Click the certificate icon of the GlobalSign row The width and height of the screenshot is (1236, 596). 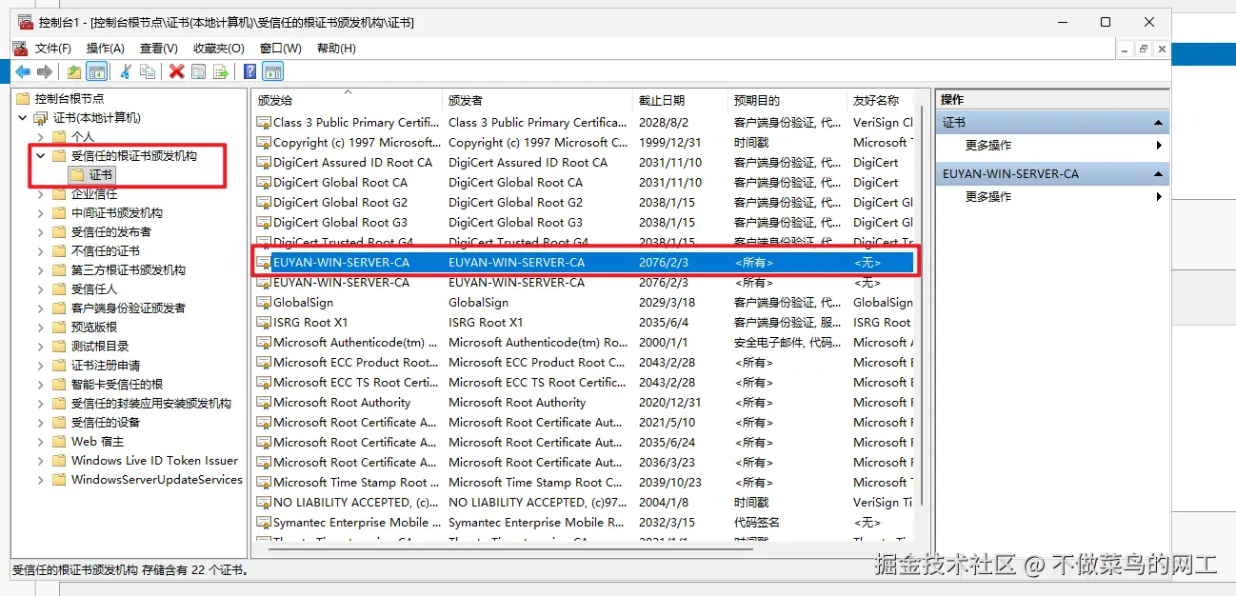264,303
